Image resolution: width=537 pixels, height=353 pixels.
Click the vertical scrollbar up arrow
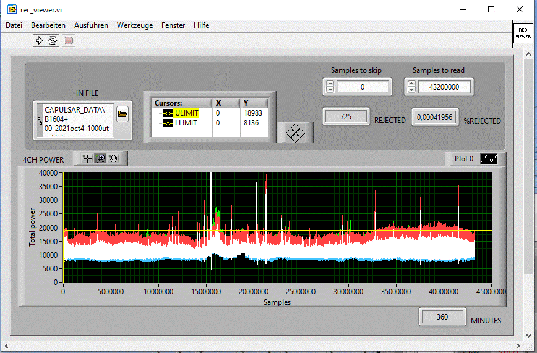click(x=528, y=54)
